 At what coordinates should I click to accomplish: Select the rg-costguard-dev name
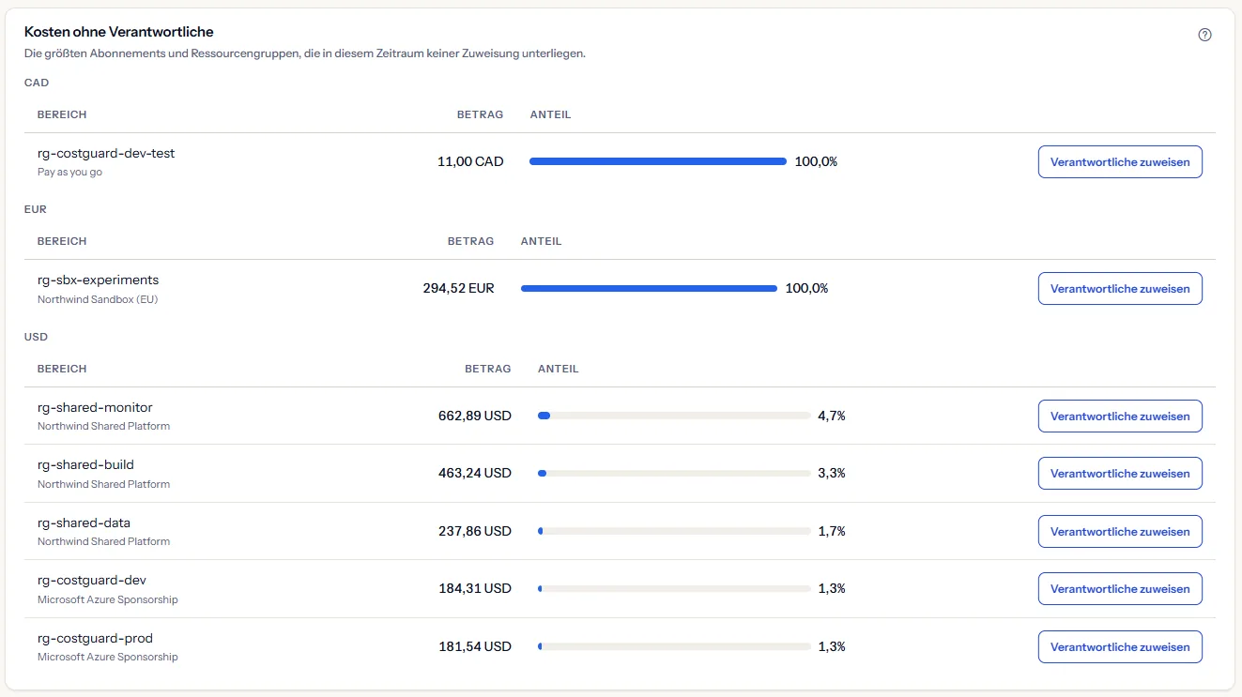(92, 580)
